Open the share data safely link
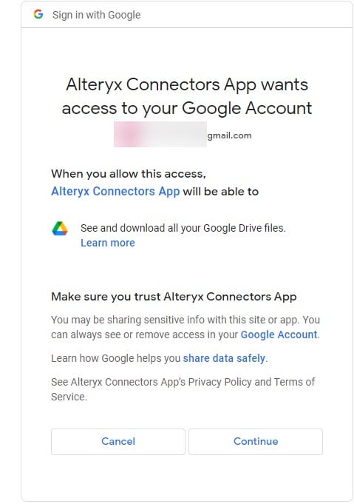The width and height of the screenshot is (354, 504). click(224, 358)
